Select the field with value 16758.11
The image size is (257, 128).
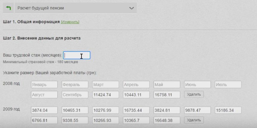pyautogui.click(x=167, y=95)
